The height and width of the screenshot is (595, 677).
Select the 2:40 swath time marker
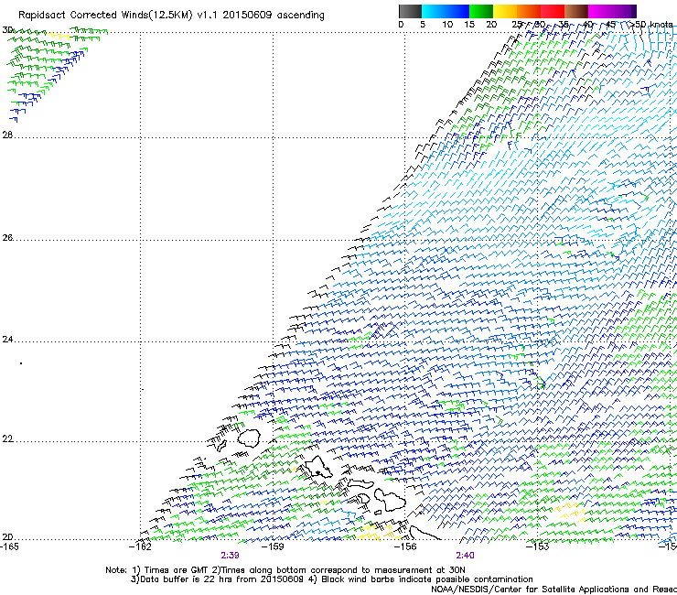465,556
